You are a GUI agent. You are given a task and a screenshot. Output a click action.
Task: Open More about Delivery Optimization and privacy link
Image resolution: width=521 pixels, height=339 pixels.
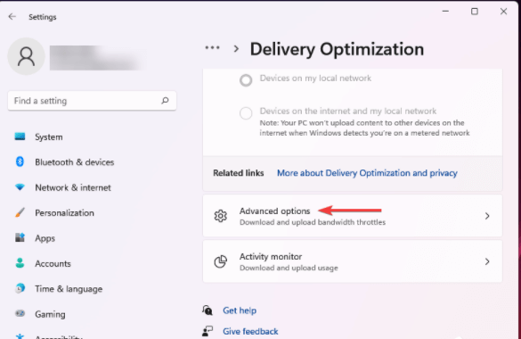click(x=367, y=173)
